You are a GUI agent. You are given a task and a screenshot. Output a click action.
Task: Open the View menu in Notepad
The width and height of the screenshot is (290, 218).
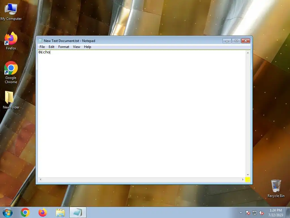(76, 47)
